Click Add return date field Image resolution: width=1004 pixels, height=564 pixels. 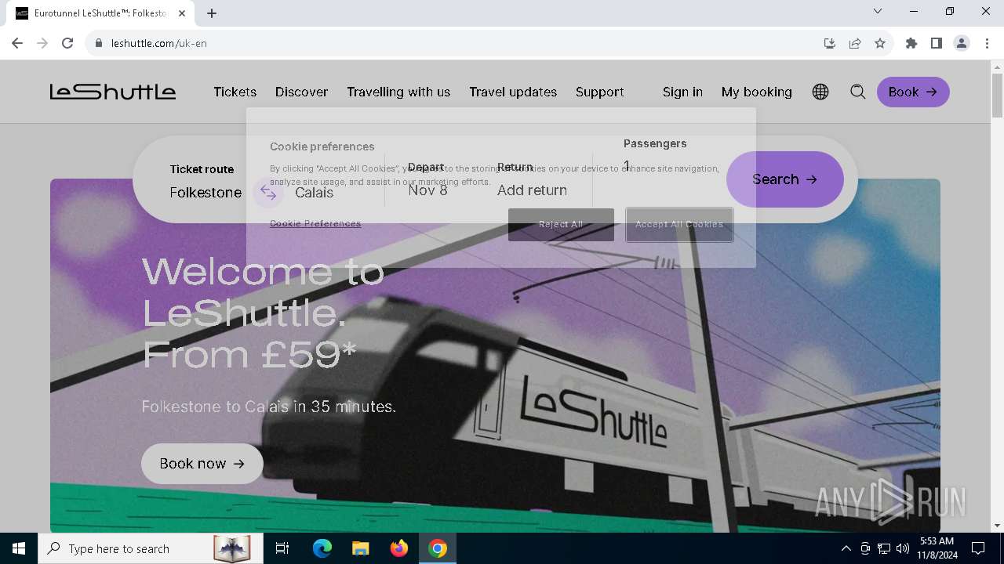[x=532, y=190]
